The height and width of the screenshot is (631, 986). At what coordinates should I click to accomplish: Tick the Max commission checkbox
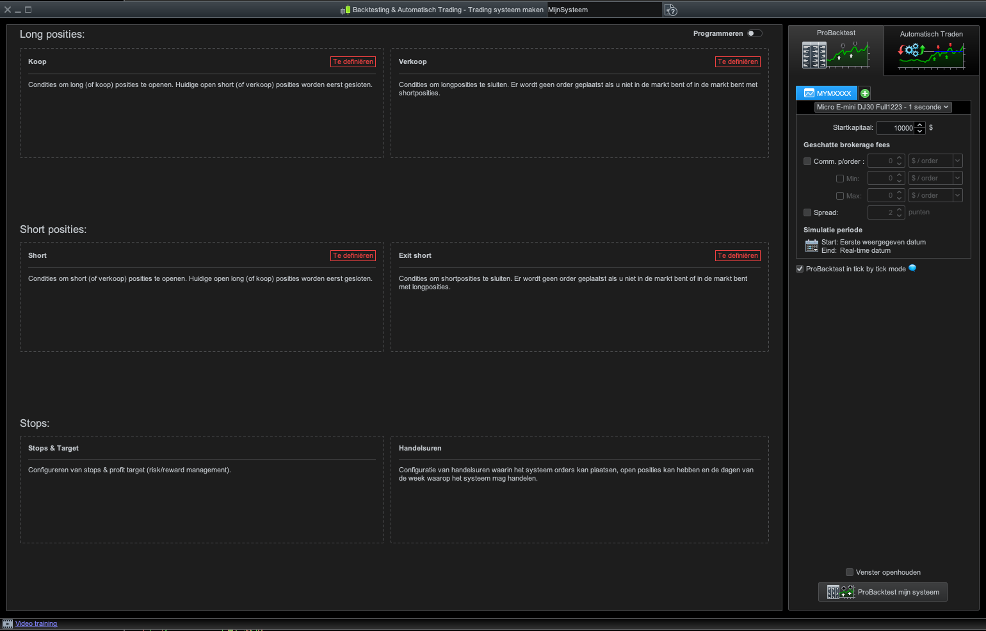840,196
